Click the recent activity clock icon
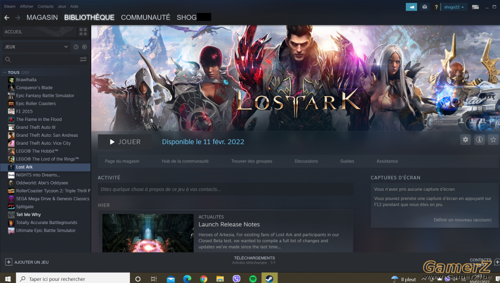500x283 pixels. point(76,47)
